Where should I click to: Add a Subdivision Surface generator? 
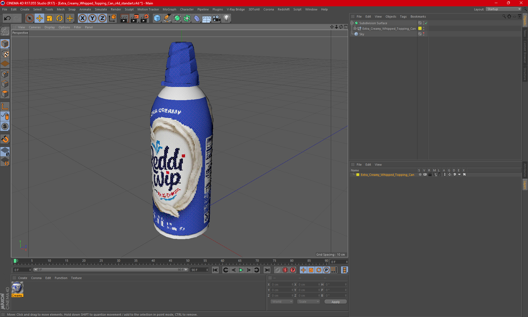(177, 18)
